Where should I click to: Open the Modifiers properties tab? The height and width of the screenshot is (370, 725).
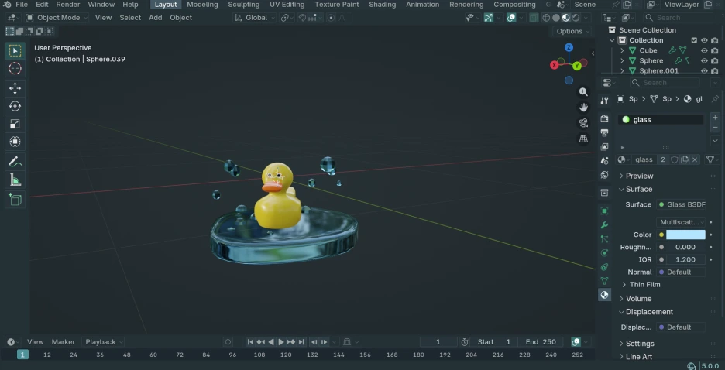point(604,225)
